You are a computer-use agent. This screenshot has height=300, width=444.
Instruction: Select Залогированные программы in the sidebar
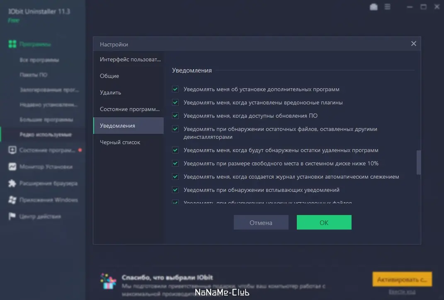(x=49, y=90)
